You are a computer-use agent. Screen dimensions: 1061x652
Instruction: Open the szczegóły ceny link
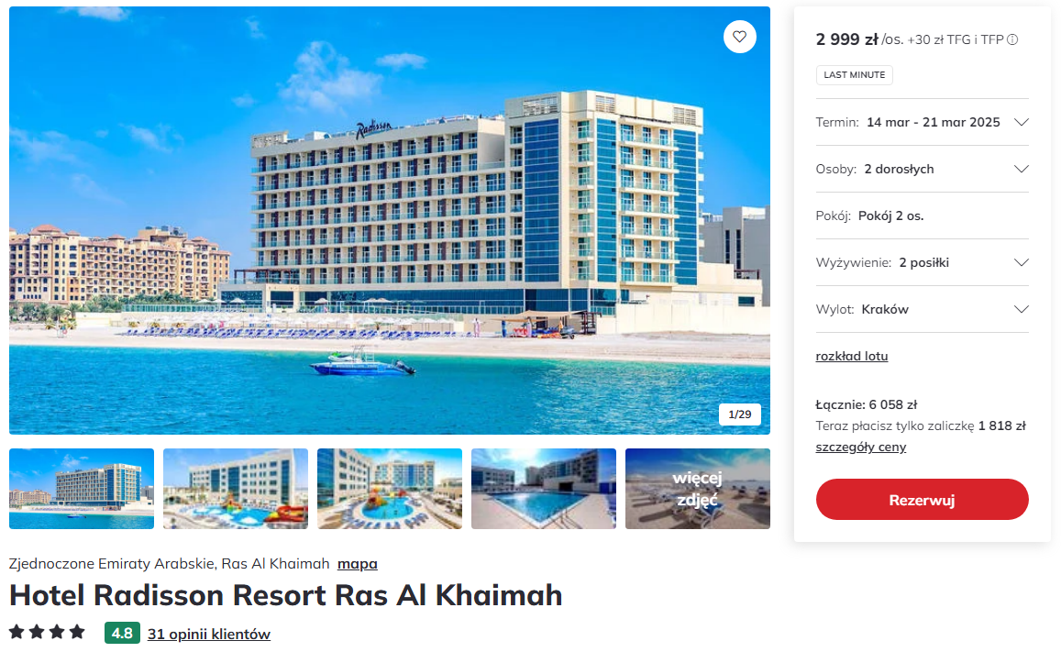[x=861, y=448]
